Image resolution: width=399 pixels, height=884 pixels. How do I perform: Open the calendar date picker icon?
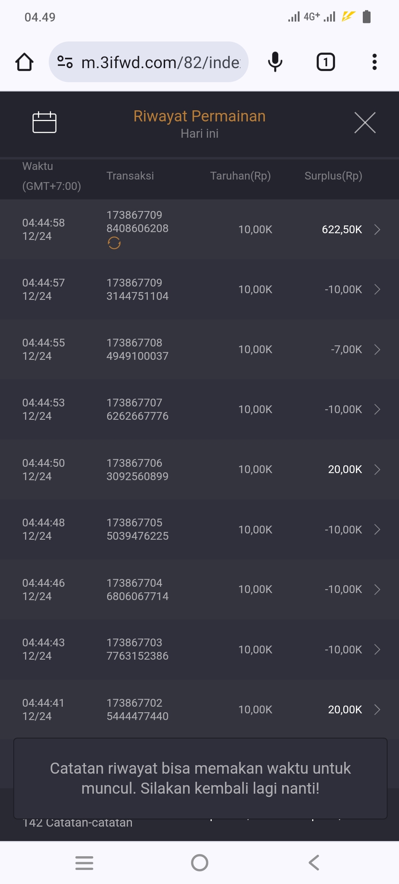44,122
